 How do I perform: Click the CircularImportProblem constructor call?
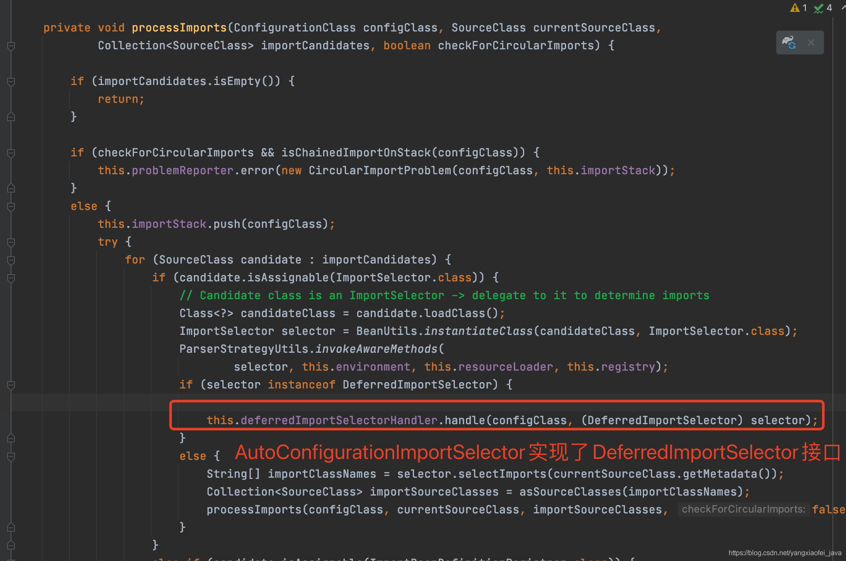point(380,171)
